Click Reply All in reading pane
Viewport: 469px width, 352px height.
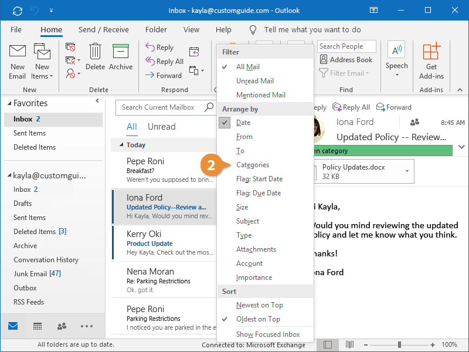click(x=351, y=107)
